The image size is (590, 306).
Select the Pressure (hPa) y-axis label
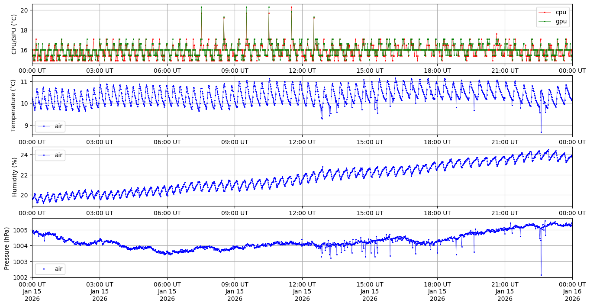pyautogui.click(x=7, y=248)
